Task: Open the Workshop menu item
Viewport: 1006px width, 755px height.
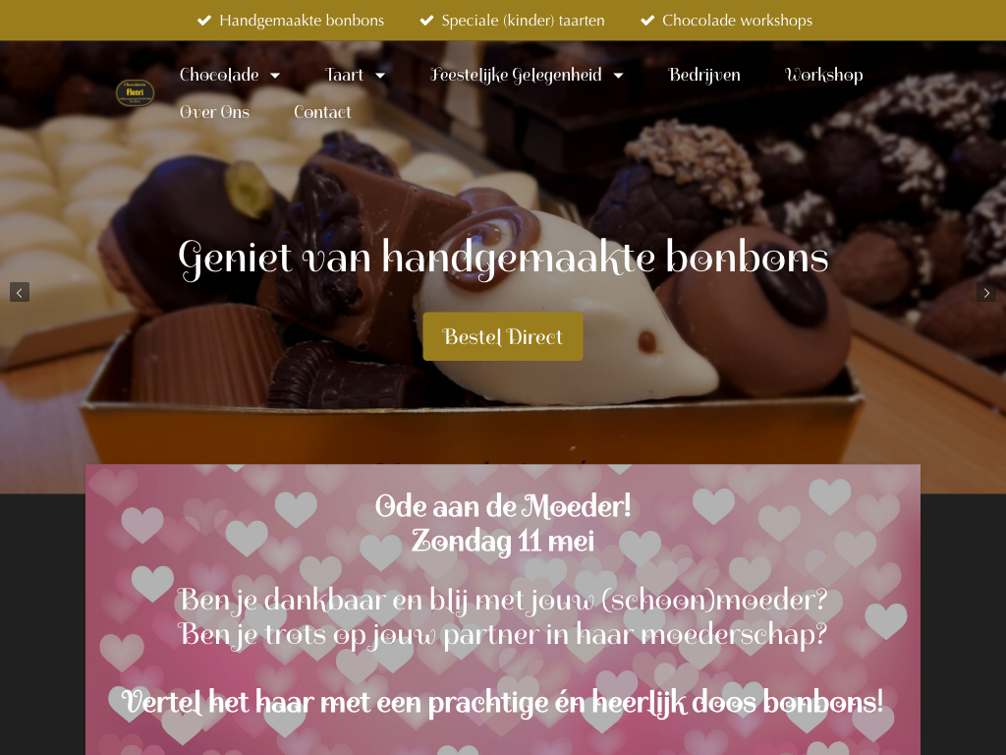Action: (x=824, y=75)
